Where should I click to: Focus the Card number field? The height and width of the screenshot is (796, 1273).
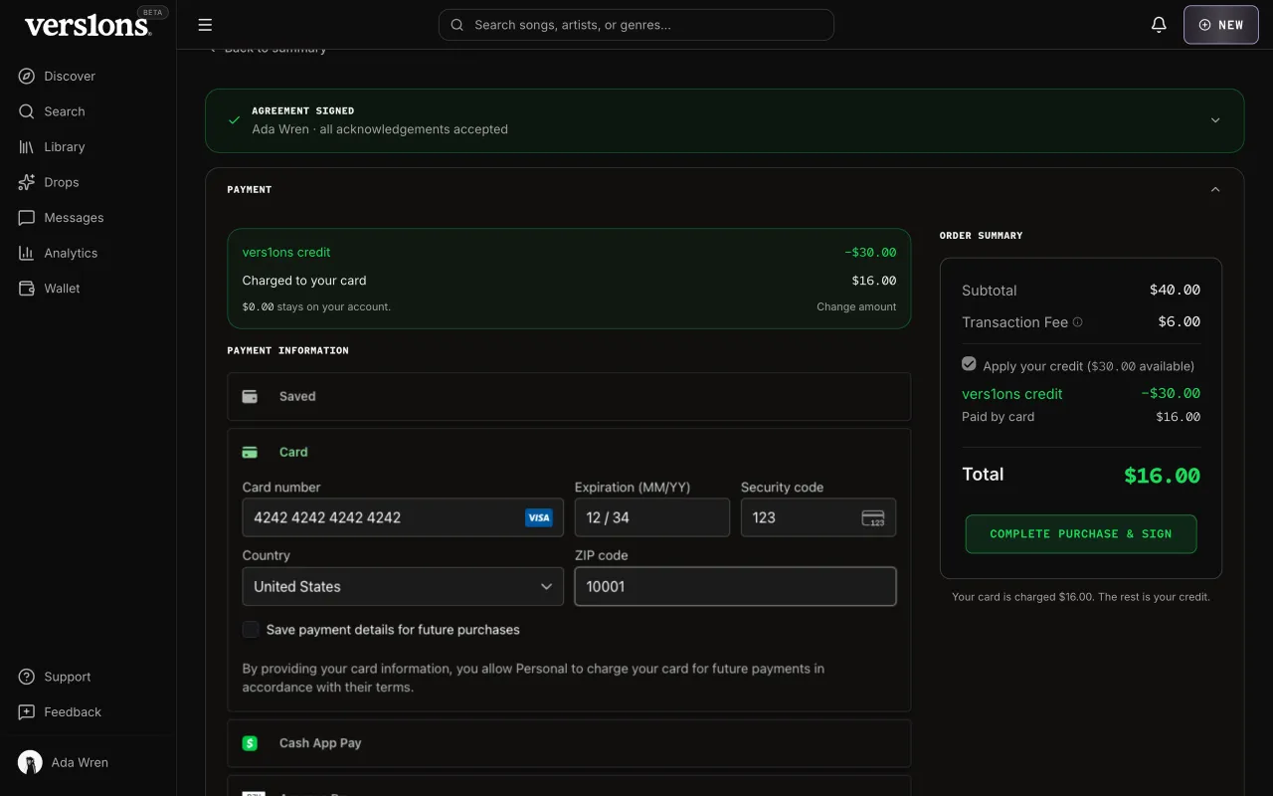pos(403,517)
